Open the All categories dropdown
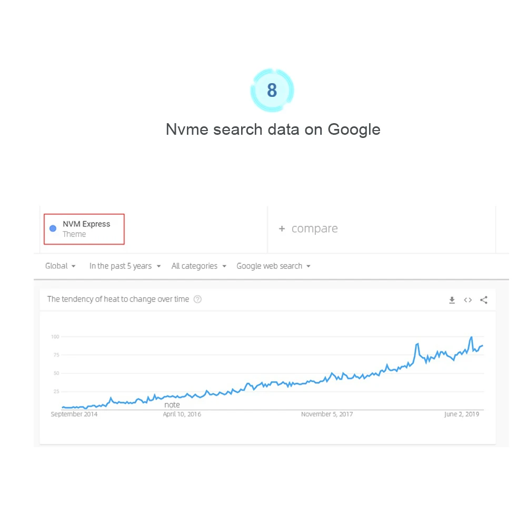This screenshot has height=527, width=527. (198, 266)
